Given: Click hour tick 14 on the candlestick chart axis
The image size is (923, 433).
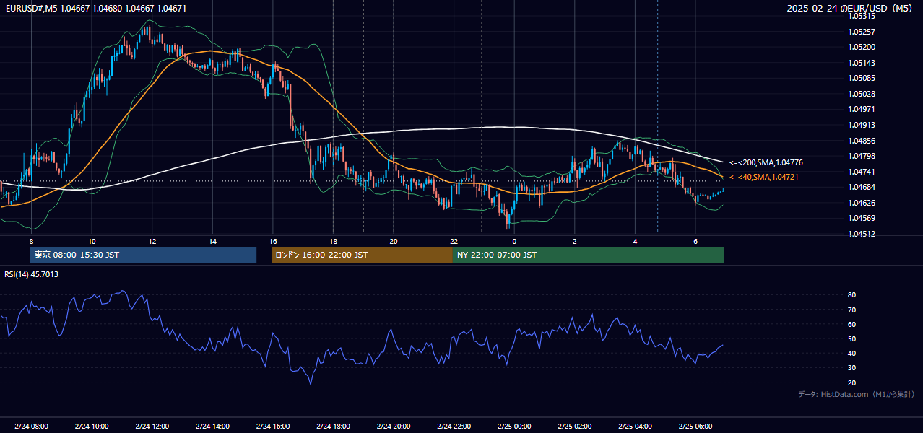Looking at the screenshot, I should coord(212,241).
